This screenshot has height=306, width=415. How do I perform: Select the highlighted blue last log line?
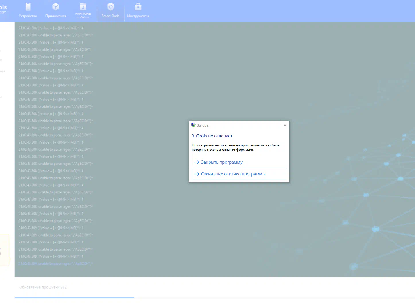pyautogui.click(x=56, y=264)
